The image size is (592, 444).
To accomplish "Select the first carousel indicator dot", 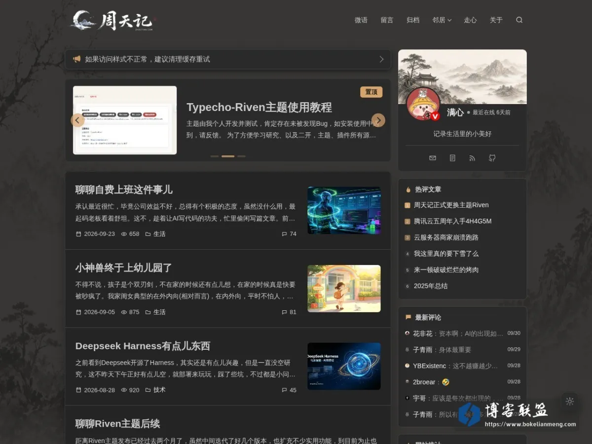I will (214, 156).
